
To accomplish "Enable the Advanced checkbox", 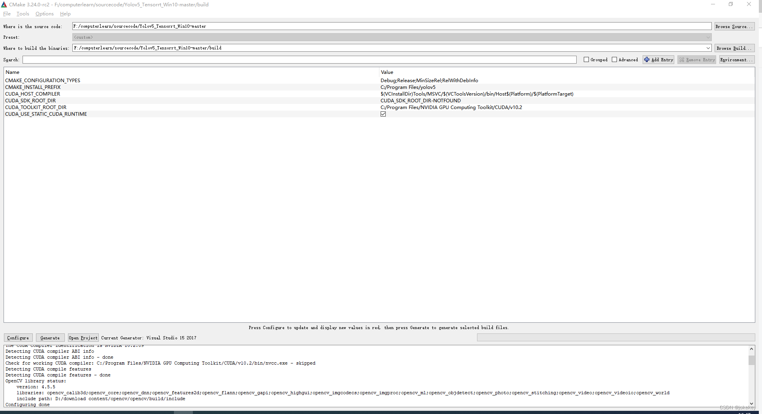I will click(x=615, y=59).
